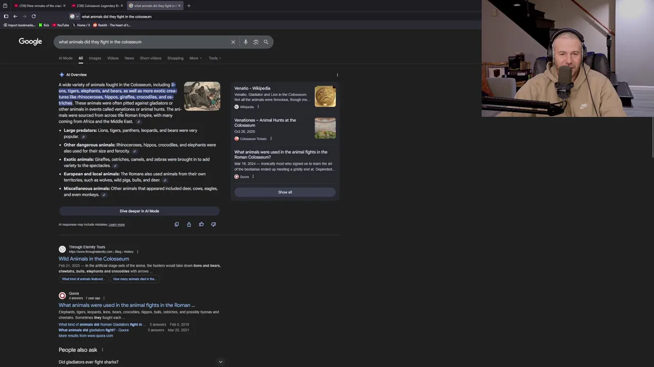Clear the search box with the X icon
This screenshot has height=367, width=654.
click(x=233, y=42)
